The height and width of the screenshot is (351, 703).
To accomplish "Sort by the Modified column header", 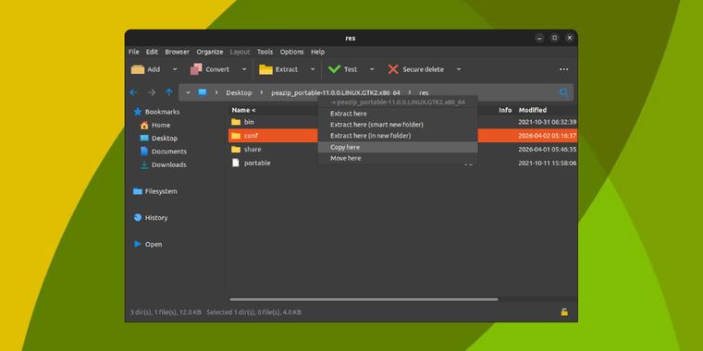I will coord(533,110).
